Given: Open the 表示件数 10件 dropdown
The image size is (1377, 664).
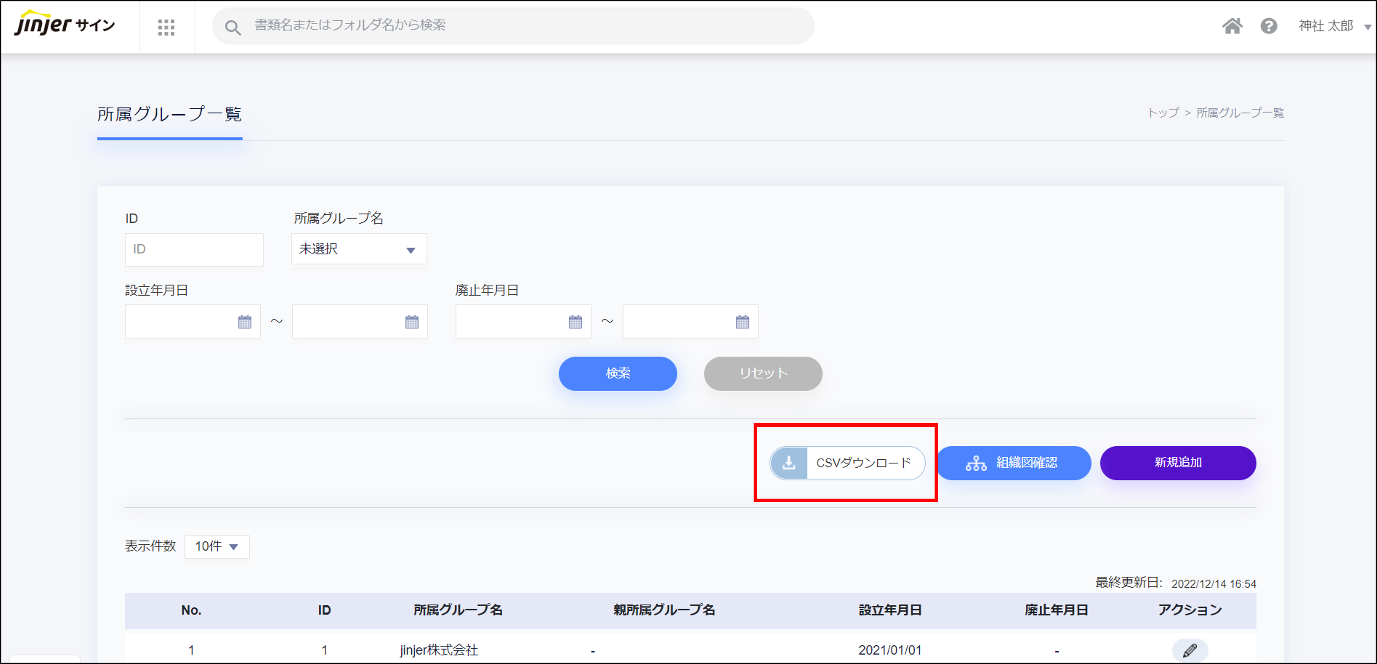Looking at the screenshot, I should [x=217, y=546].
